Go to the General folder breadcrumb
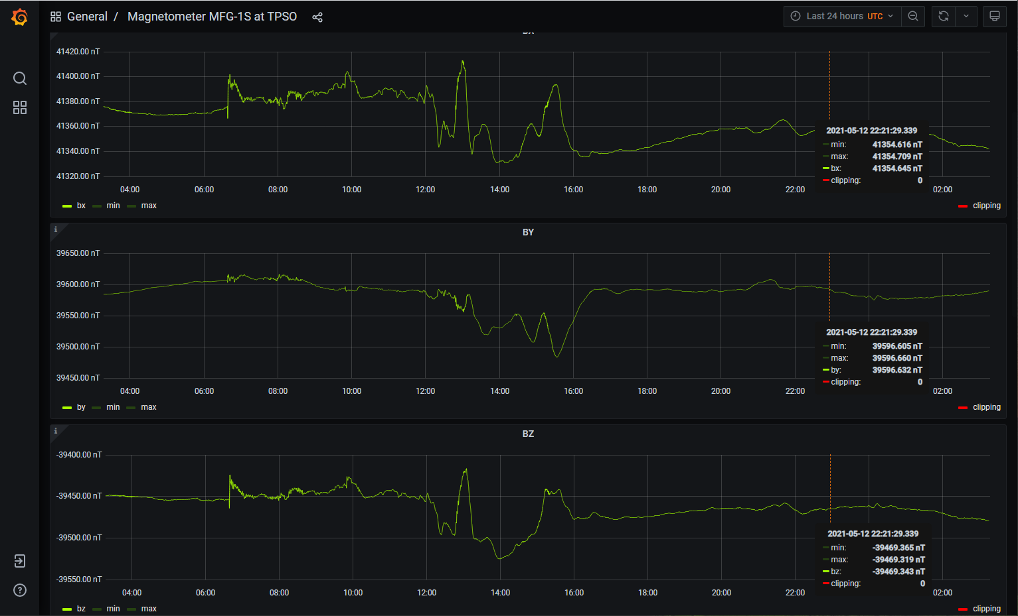The width and height of the screenshot is (1018, 616). point(87,17)
